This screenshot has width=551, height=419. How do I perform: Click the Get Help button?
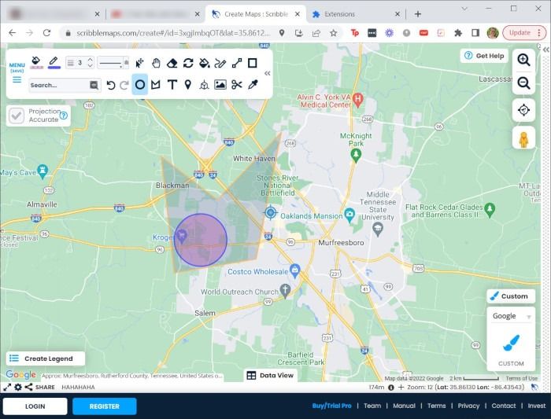[484, 56]
